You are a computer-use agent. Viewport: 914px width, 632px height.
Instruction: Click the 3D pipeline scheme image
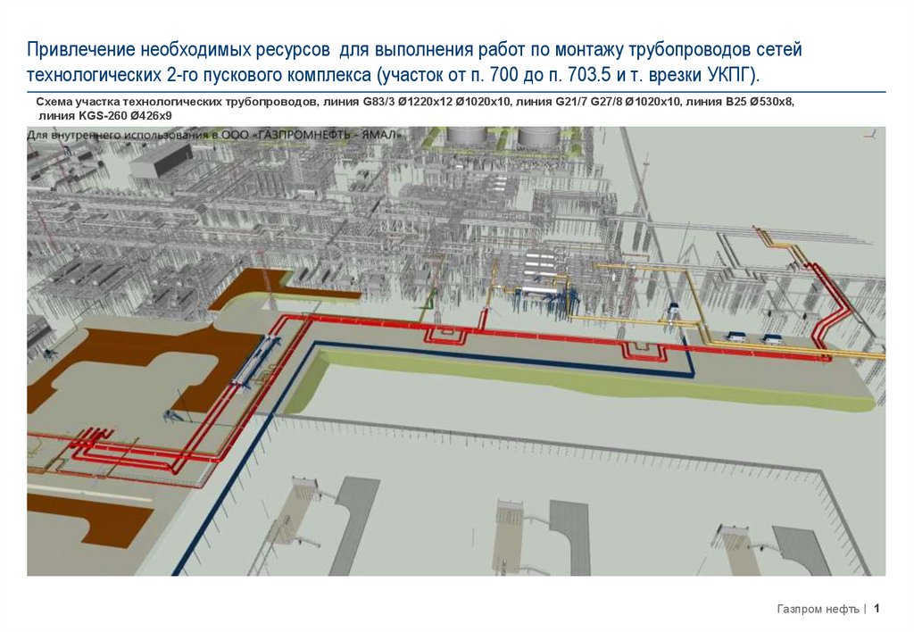click(x=456, y=352)
